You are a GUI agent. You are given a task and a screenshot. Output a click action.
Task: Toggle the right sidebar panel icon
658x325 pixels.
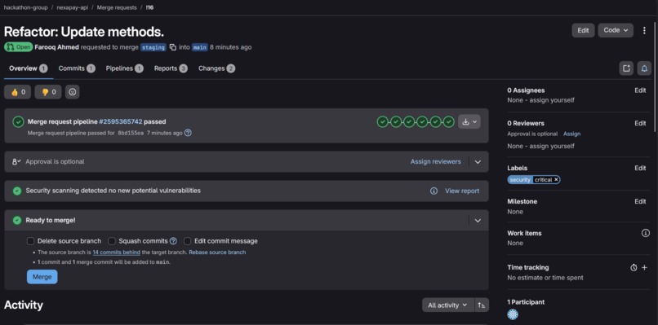[x=626, y=68]
